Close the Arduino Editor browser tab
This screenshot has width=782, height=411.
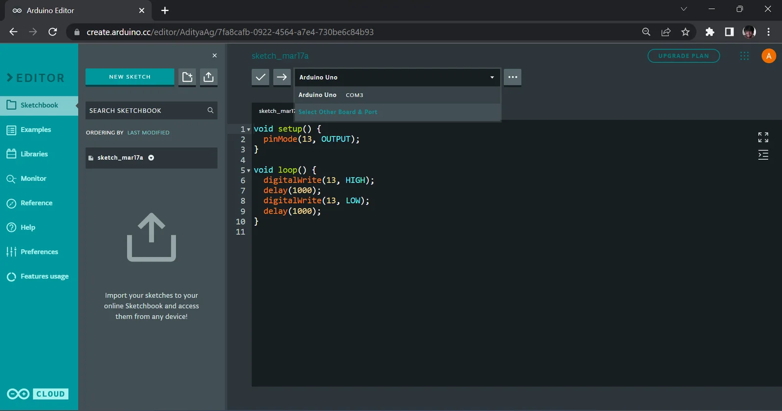point(142,10)
